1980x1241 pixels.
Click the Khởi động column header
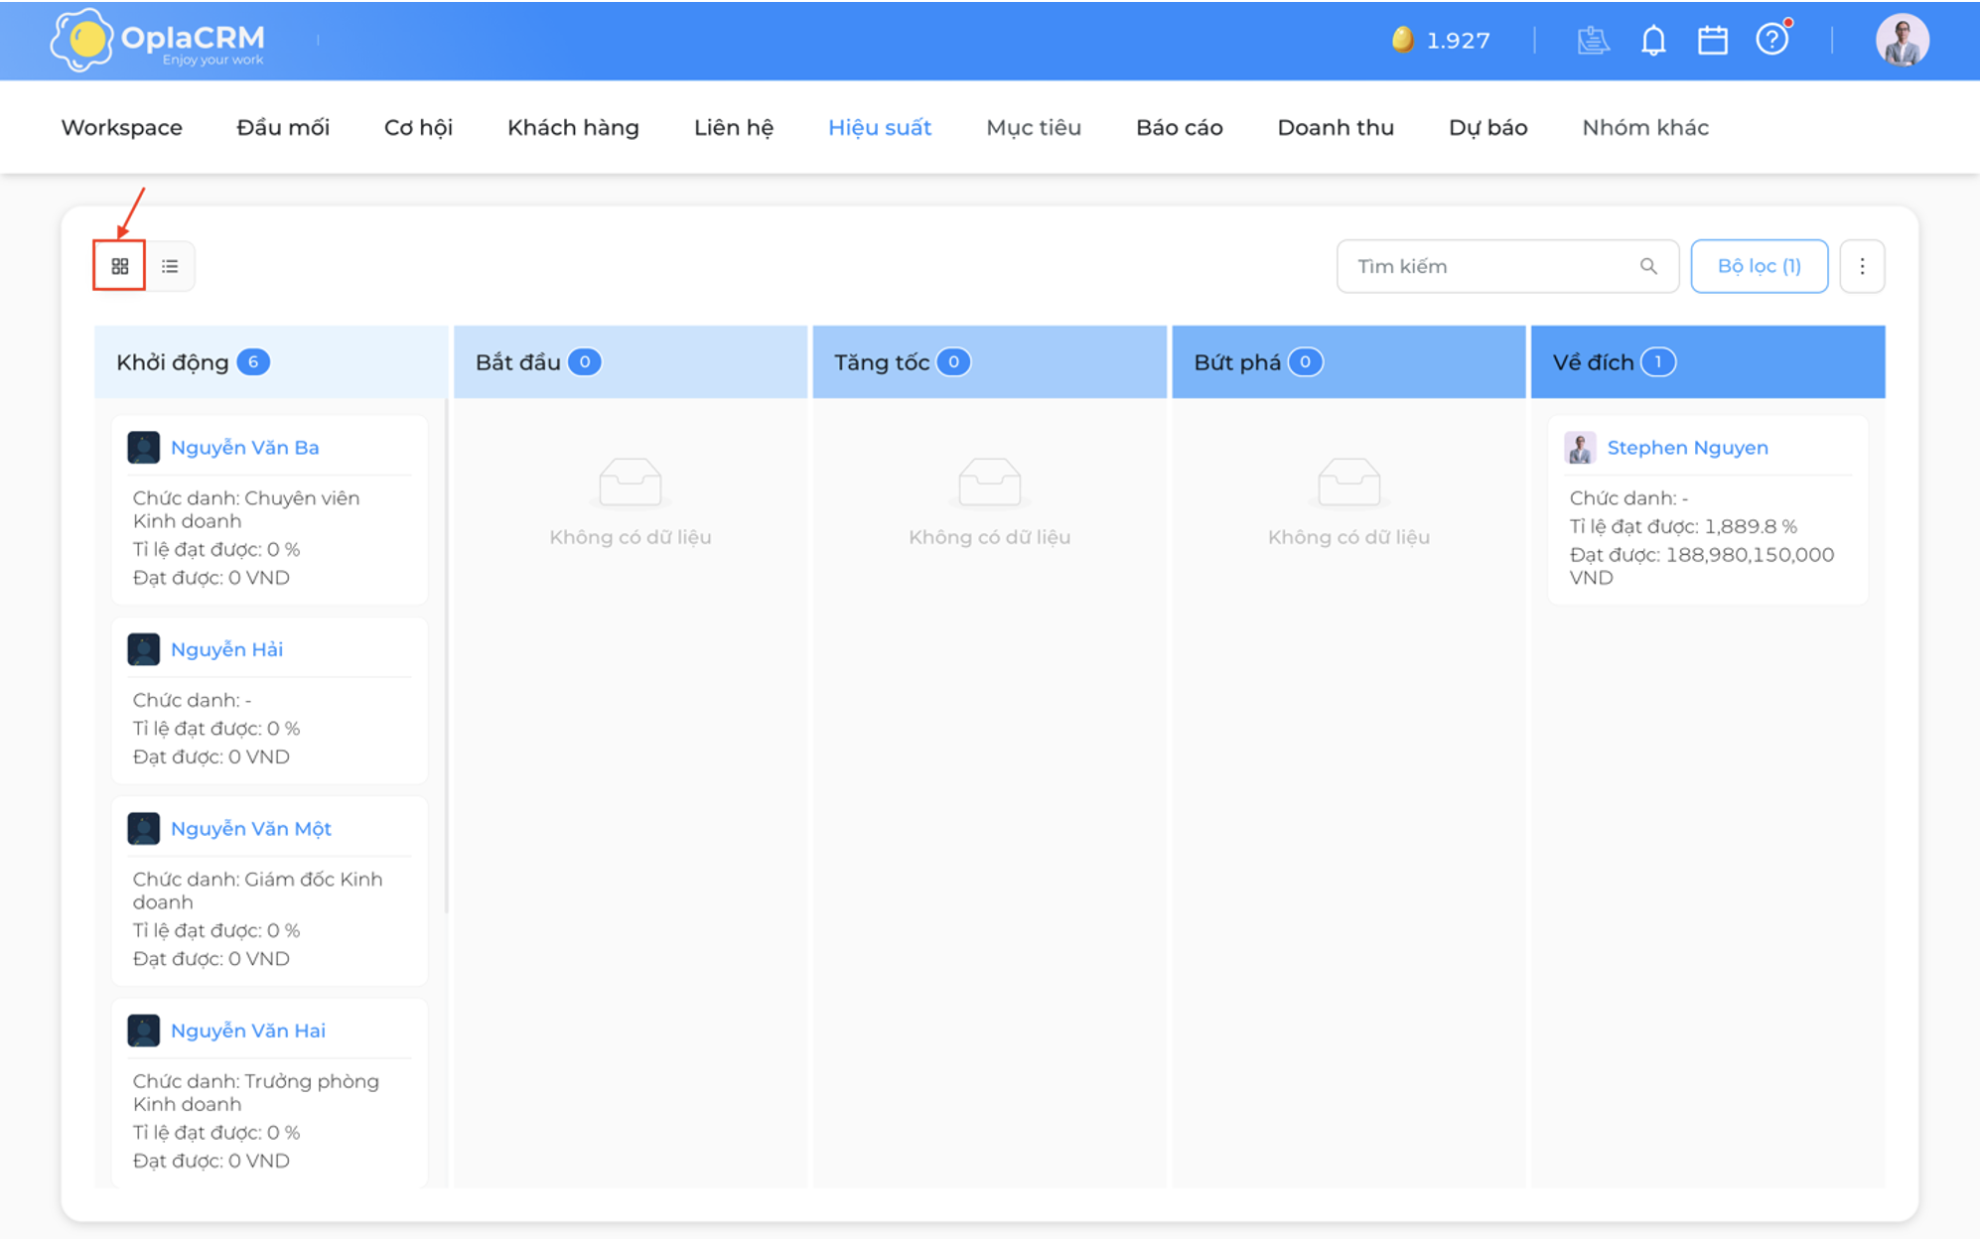[x=271, y=362]
